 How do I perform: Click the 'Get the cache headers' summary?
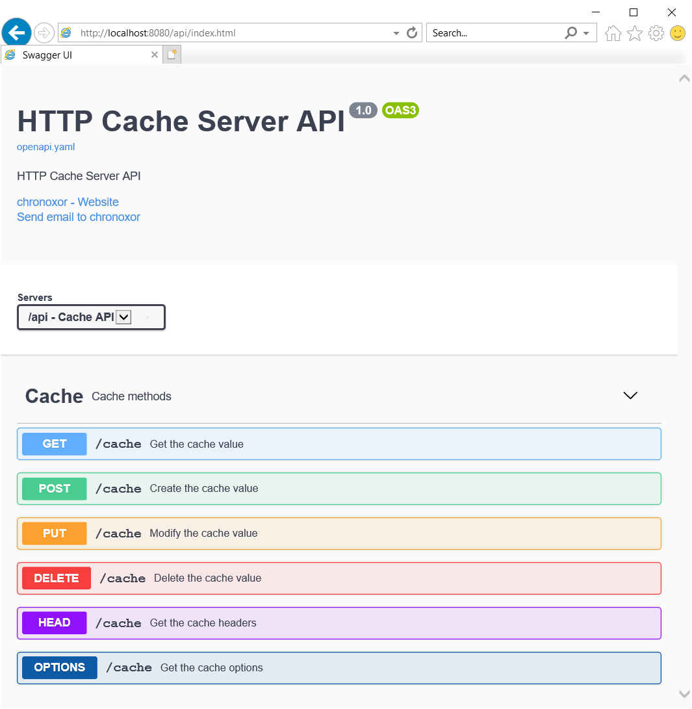(x=203, y=623)
